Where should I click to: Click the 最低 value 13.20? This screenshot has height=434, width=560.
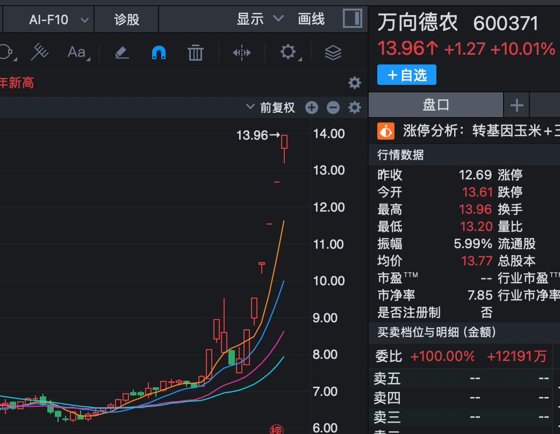(x=476, y=226)
